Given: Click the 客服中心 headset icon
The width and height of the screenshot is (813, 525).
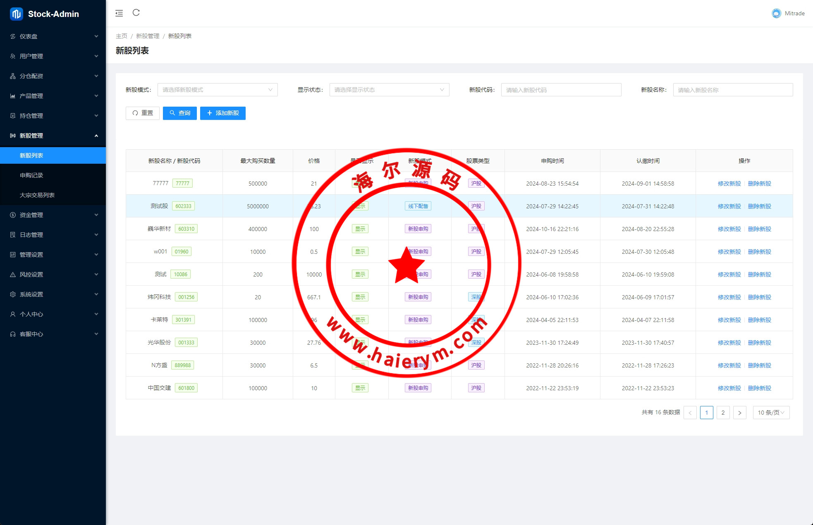Looking at the screenshot, I should (13, 334).
